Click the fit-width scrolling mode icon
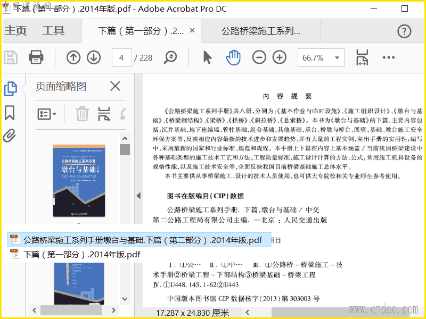 (x=362, y=57)
